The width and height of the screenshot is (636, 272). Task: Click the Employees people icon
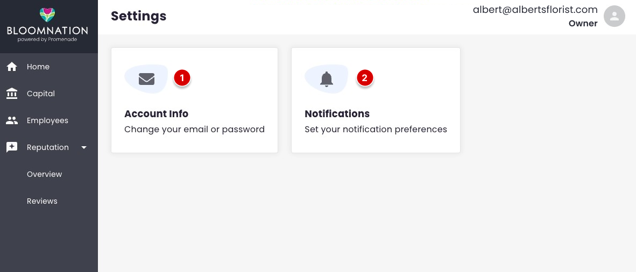12,120
